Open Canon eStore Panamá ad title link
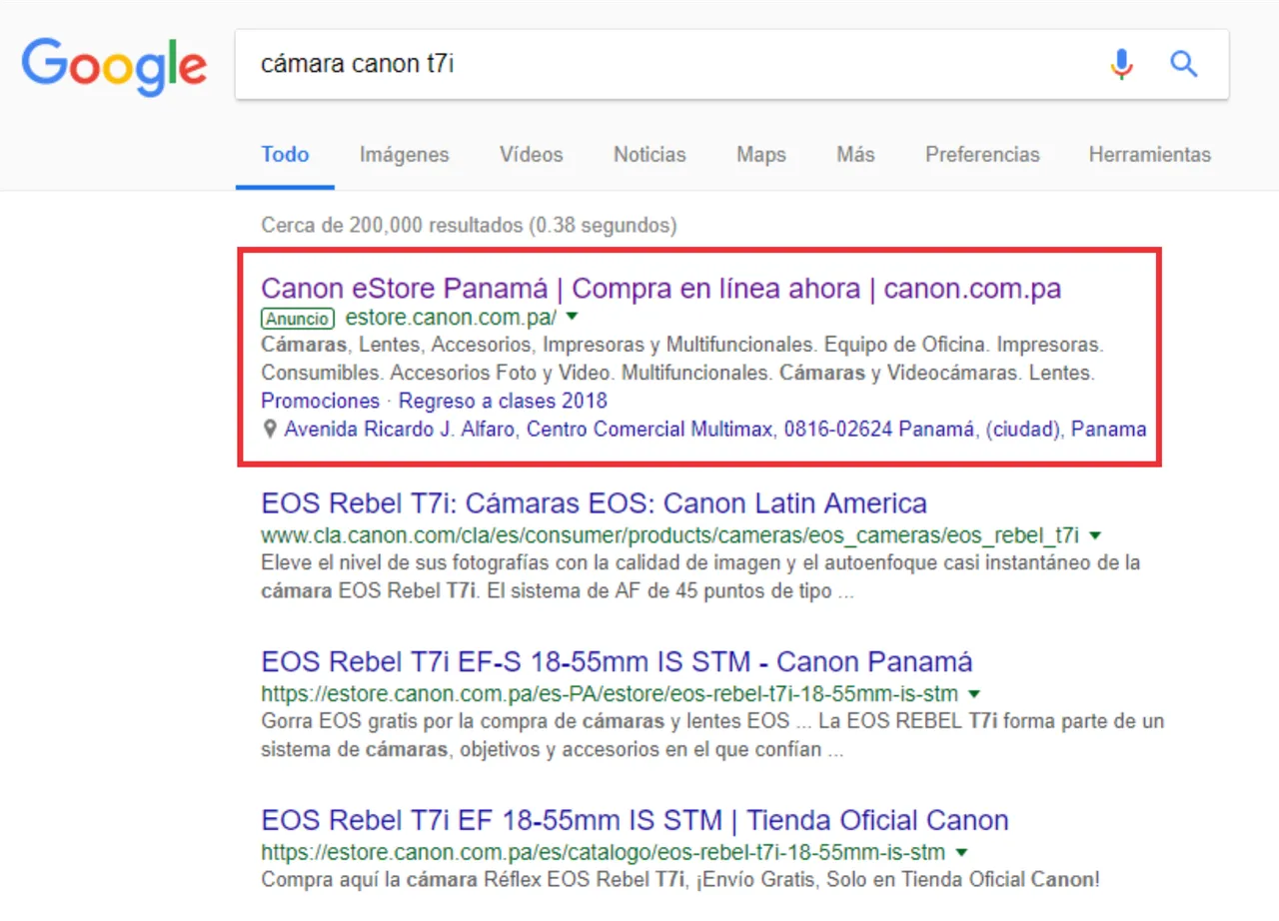 tap(661, 289)
